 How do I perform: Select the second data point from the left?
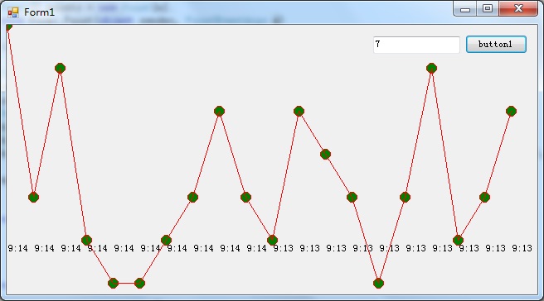coord(33,197)
